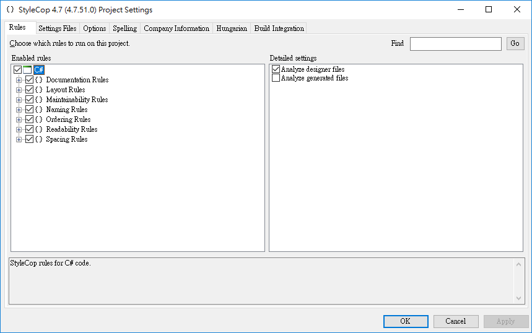This screenshot has height=333, width=532.
Task: Select the Spacing Rules label
Action: click(67, 139)
